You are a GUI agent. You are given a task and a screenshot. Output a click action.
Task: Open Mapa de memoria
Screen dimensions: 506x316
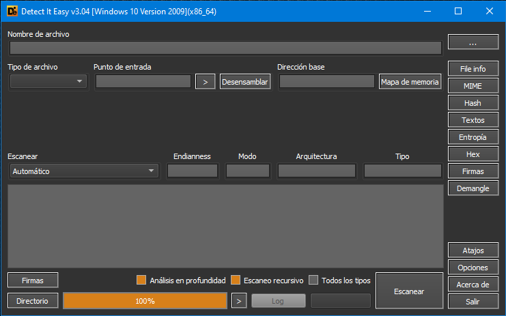(x=410, y=82)
